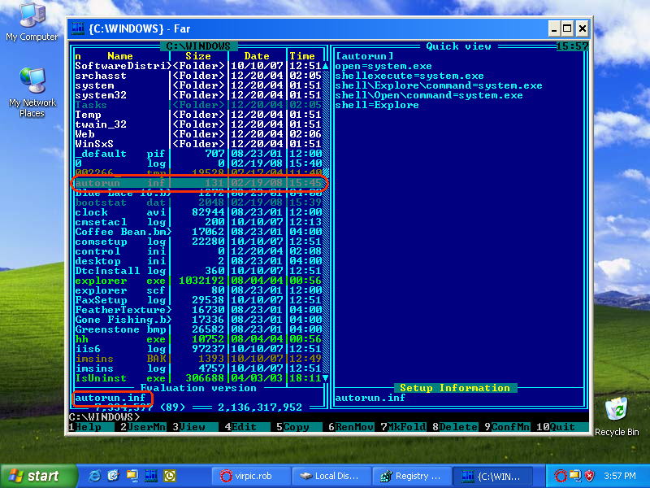The height and width of the screenshot is (488, 650).
Task: Click the Far window's title bar system icon
Action: tap(78, 28)
